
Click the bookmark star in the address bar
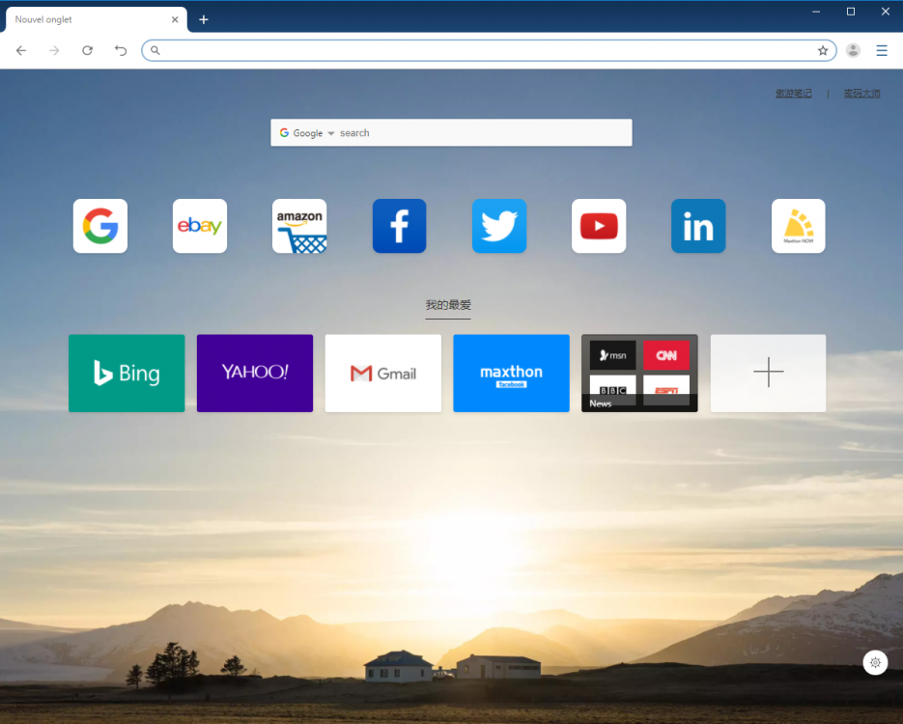(823, 50)
